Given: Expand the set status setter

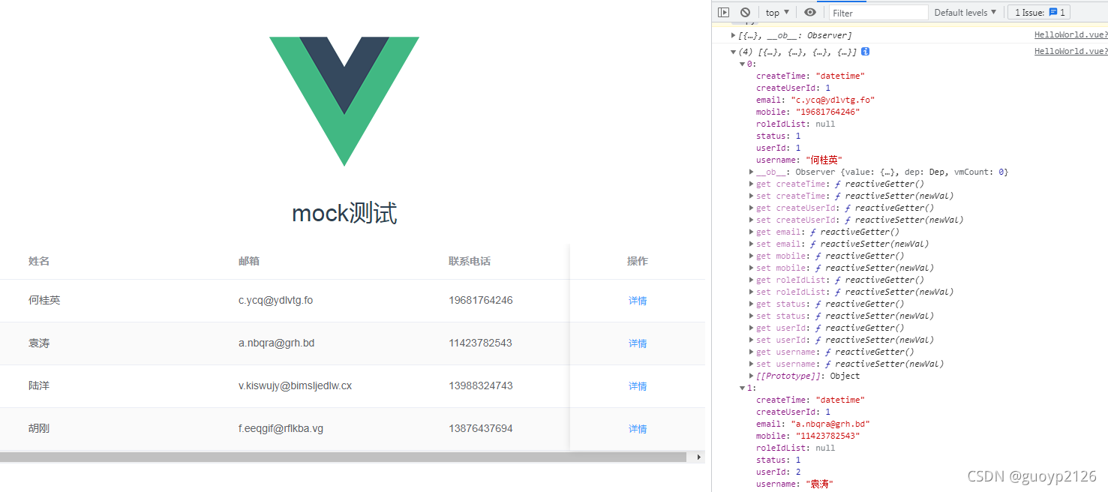Looking at the screenshot, I should pos(752,316).
